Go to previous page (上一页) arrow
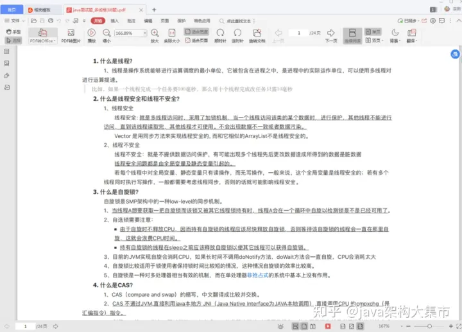This screenshot has width=462, height=332. (278, 36)
